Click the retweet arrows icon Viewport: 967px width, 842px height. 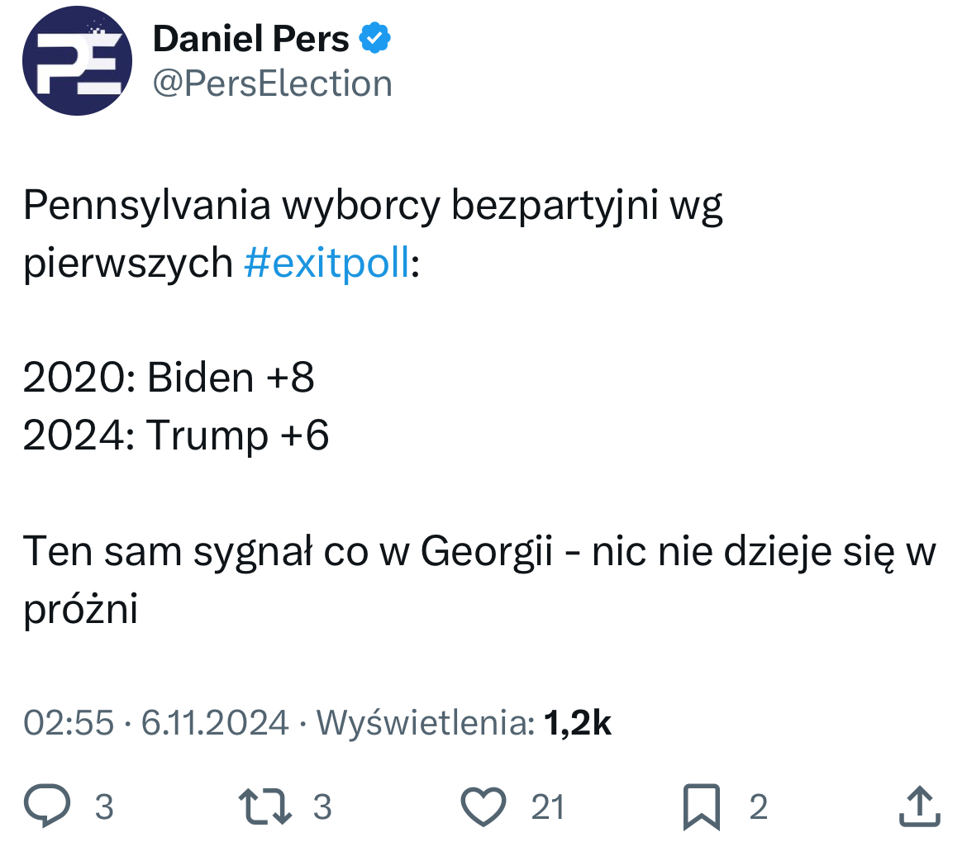(264, 806)
